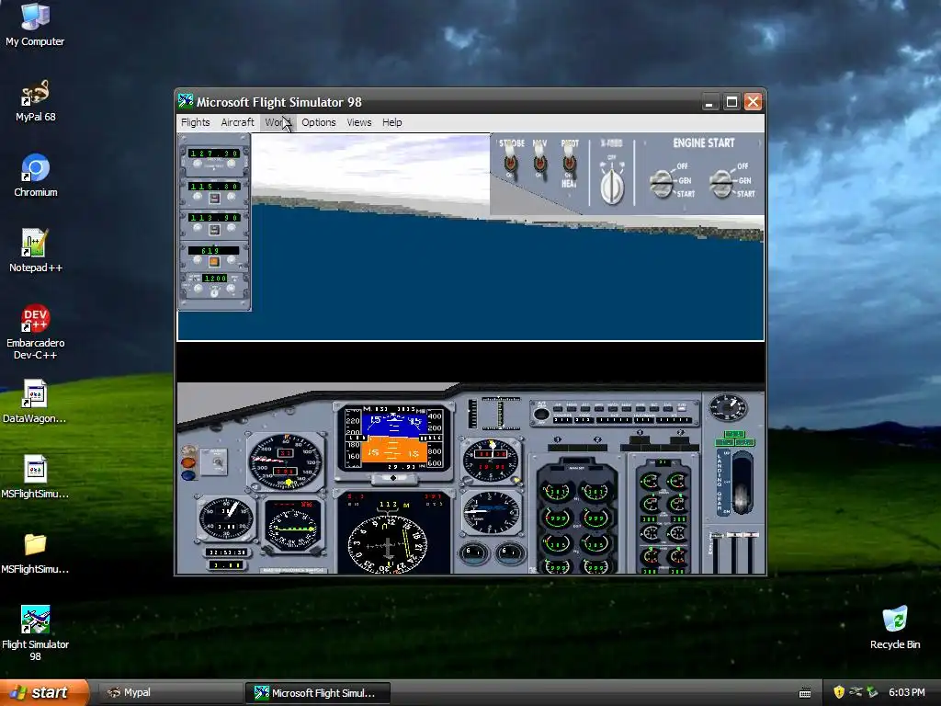Open the Help menu
The height and width of the screenshot is (706, 941).
pos(391,122)
